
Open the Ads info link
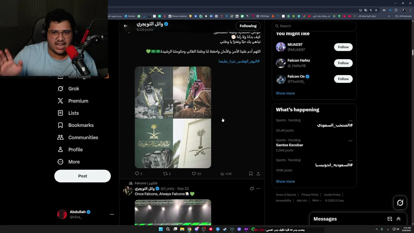[x=302, y=201]
